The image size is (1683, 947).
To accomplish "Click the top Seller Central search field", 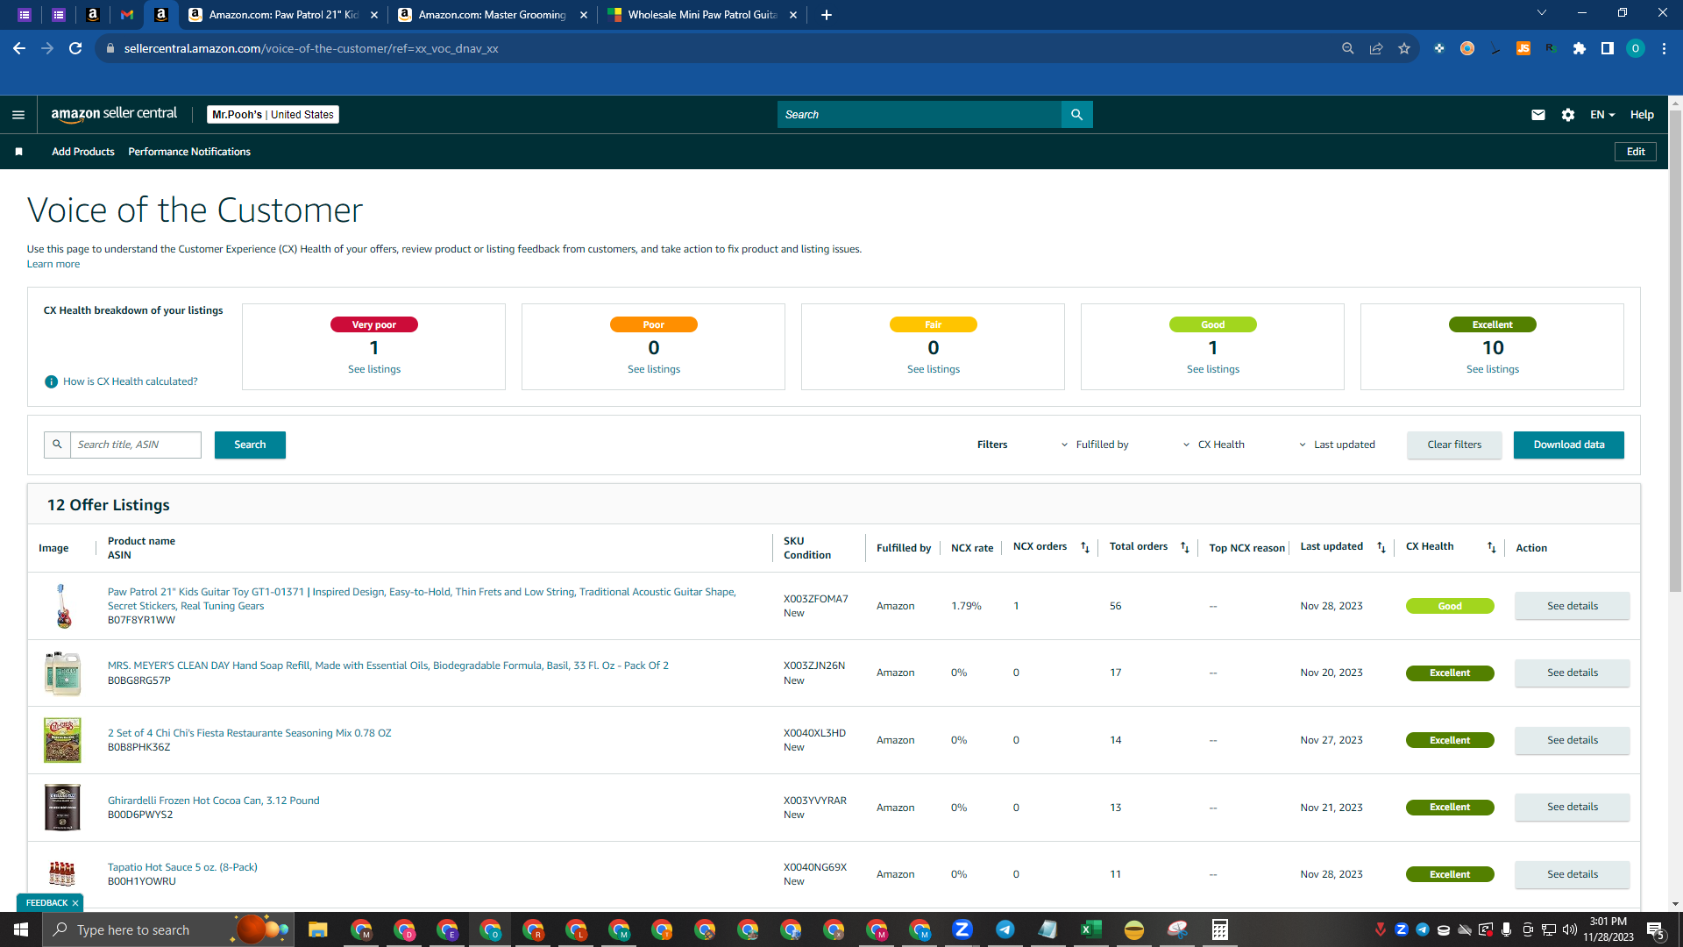I will click(920, 115).
